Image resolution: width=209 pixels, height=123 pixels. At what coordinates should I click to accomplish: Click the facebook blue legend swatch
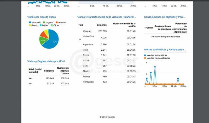pos(30,23)
